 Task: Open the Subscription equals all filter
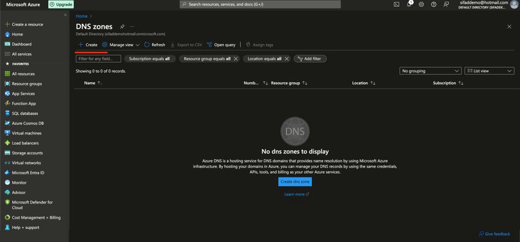pos(149,59)
